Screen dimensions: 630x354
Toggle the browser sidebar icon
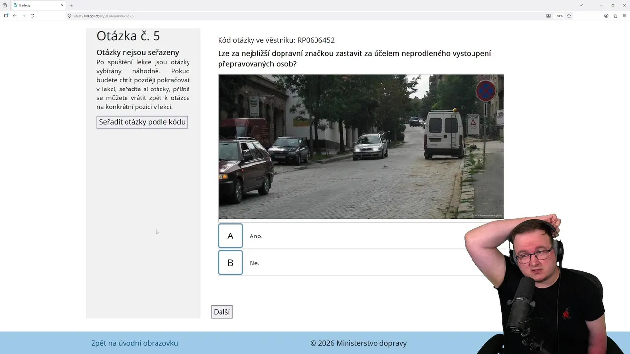pos(6,16)
